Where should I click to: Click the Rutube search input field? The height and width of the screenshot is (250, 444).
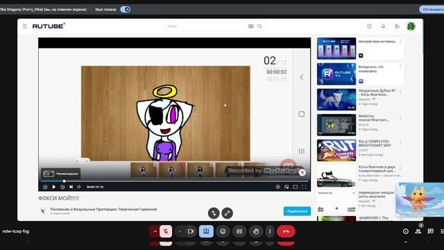(x=206, y=26)
